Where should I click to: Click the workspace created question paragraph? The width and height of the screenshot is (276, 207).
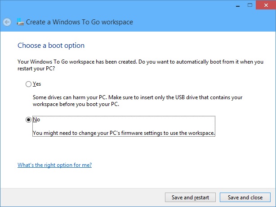140,65
